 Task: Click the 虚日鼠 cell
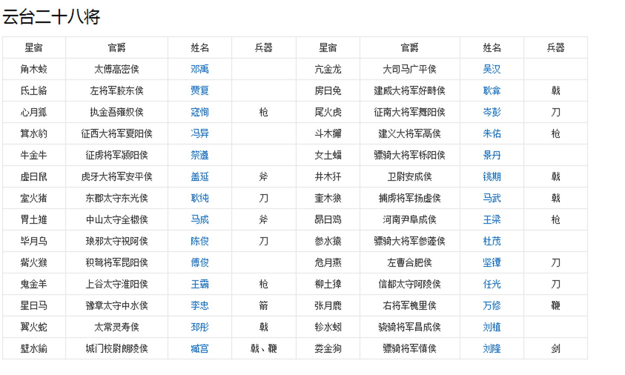34,177
